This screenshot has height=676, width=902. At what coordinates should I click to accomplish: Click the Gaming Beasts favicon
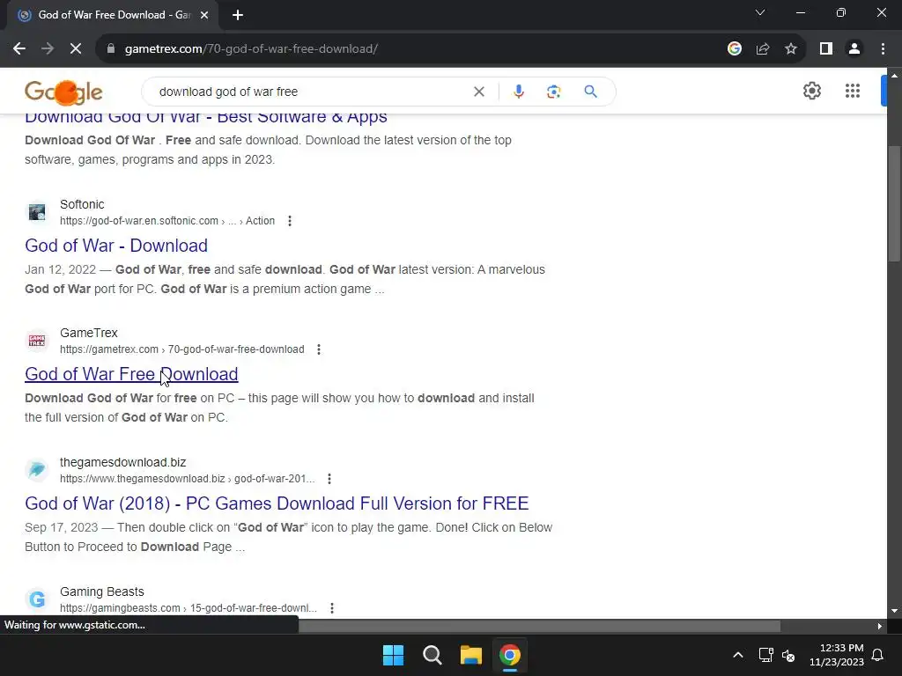point(37,599)
